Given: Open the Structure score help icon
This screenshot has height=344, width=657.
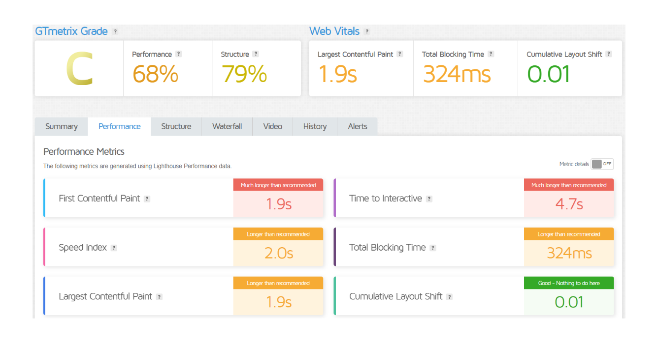Looking at the screenshot, I should 256,54.
